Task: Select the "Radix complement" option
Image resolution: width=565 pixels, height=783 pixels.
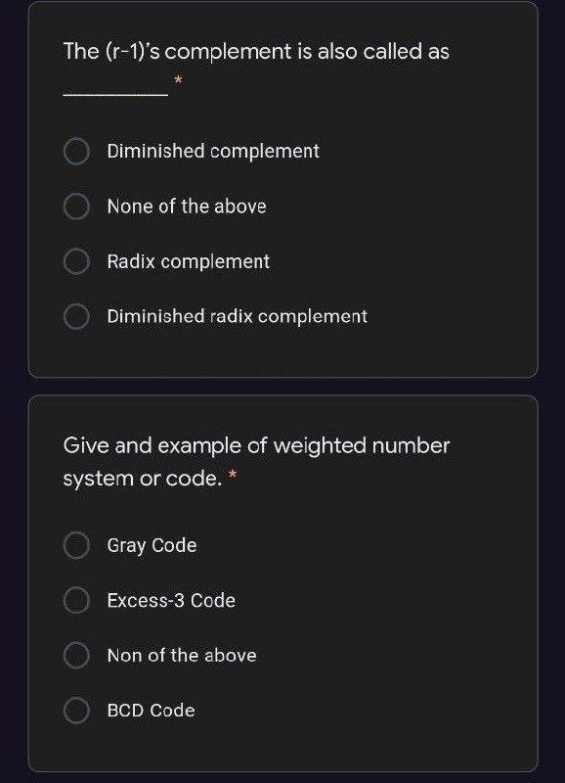Action: 76,261
